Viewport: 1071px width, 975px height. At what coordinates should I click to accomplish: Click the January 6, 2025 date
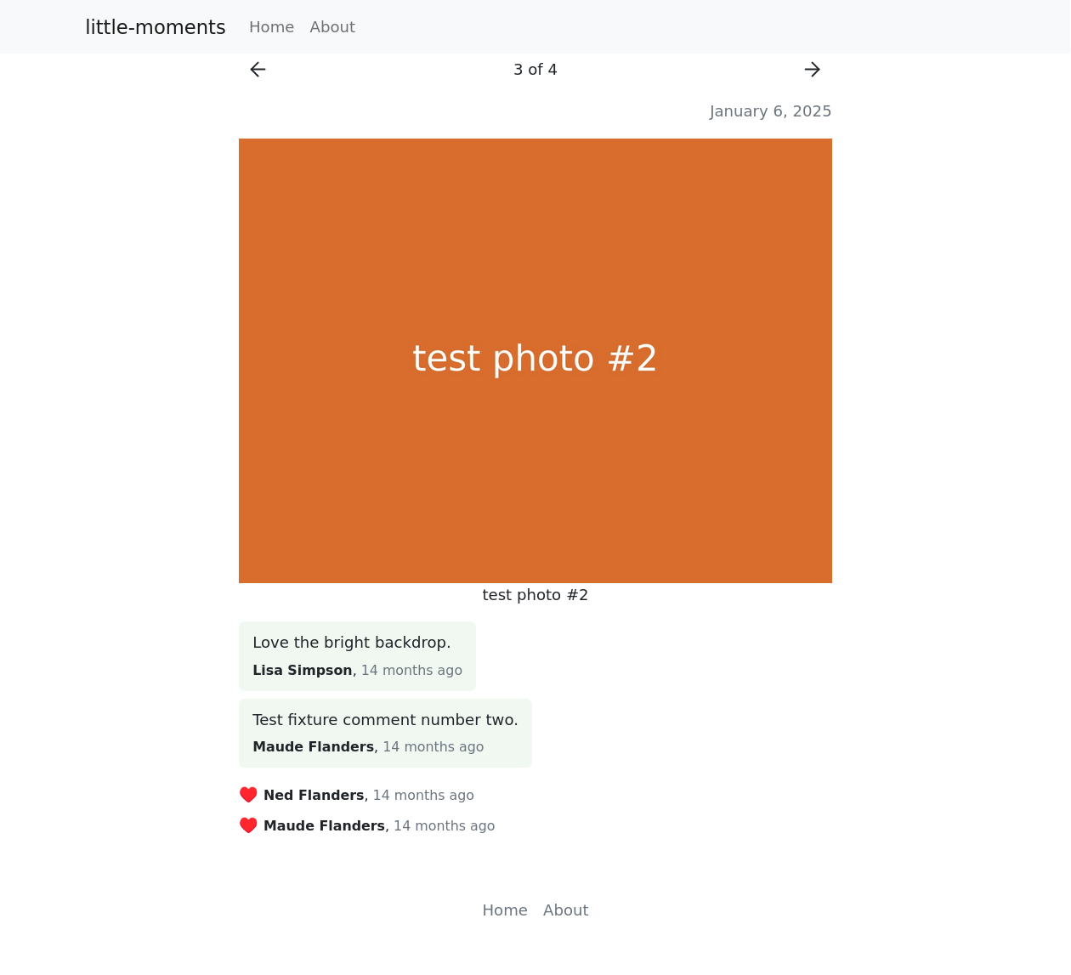[x=770, y=111]
